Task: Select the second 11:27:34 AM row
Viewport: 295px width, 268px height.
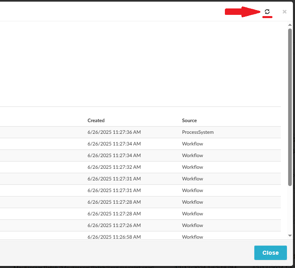Action: point(114,155)
